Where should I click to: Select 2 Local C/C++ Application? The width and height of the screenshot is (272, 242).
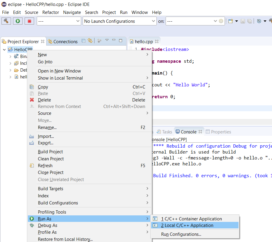click(195, 225)
